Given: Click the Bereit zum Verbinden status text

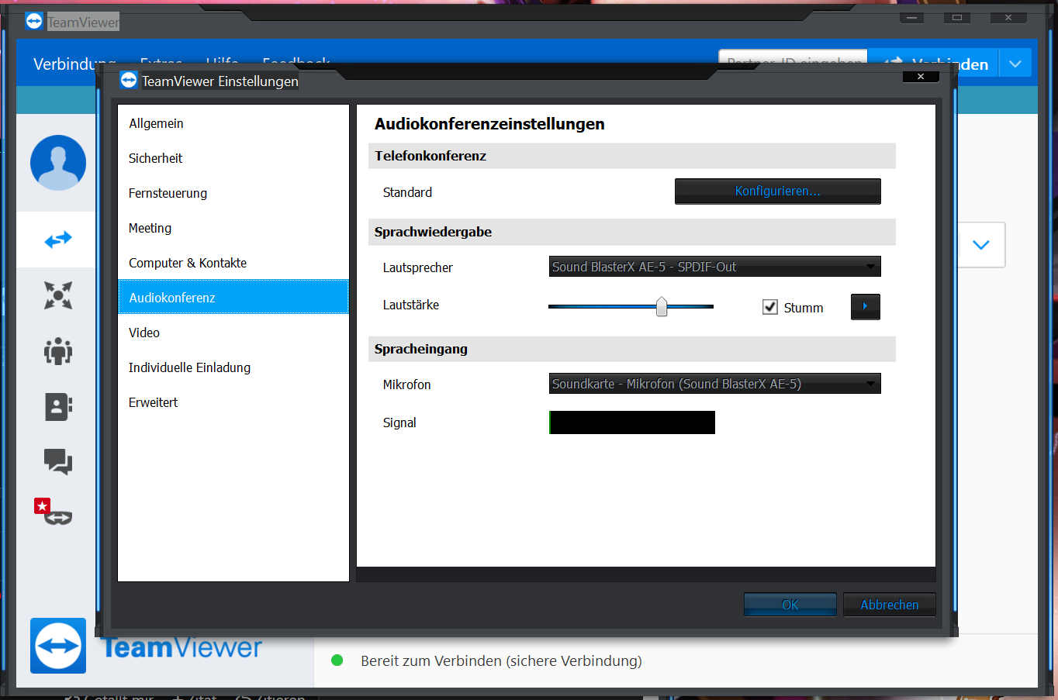Looking at the screenshot, I should (501, 661).
